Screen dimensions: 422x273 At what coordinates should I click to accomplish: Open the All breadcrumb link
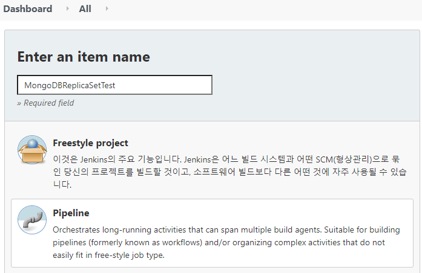[x=85, y=9]
